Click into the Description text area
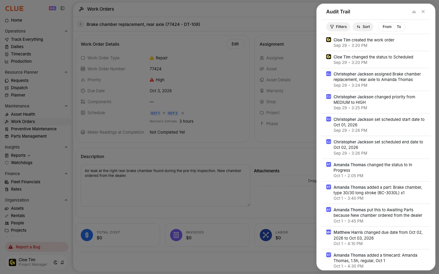 (x=166, y=185)
